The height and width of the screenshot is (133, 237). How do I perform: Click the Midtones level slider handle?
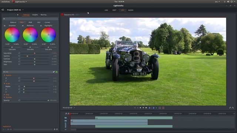30,47
